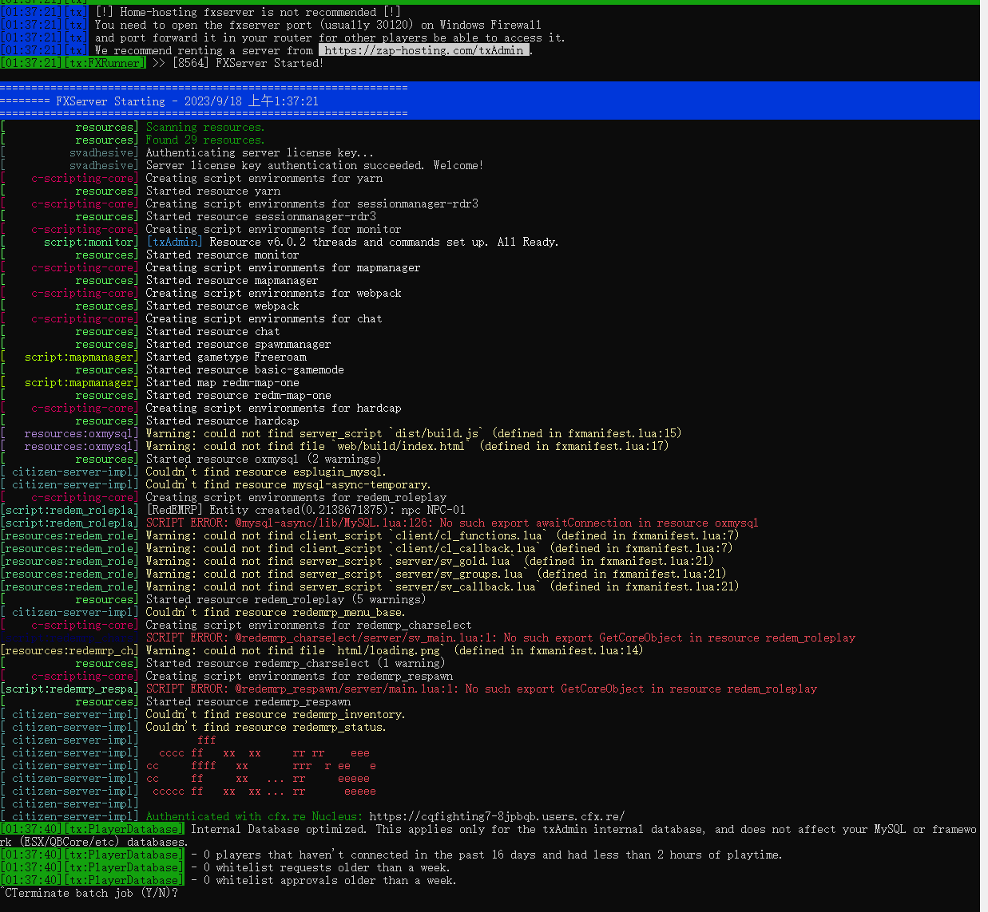Click 'Started resource redem_roleplay (5 warnings)' line

point(285,599)
